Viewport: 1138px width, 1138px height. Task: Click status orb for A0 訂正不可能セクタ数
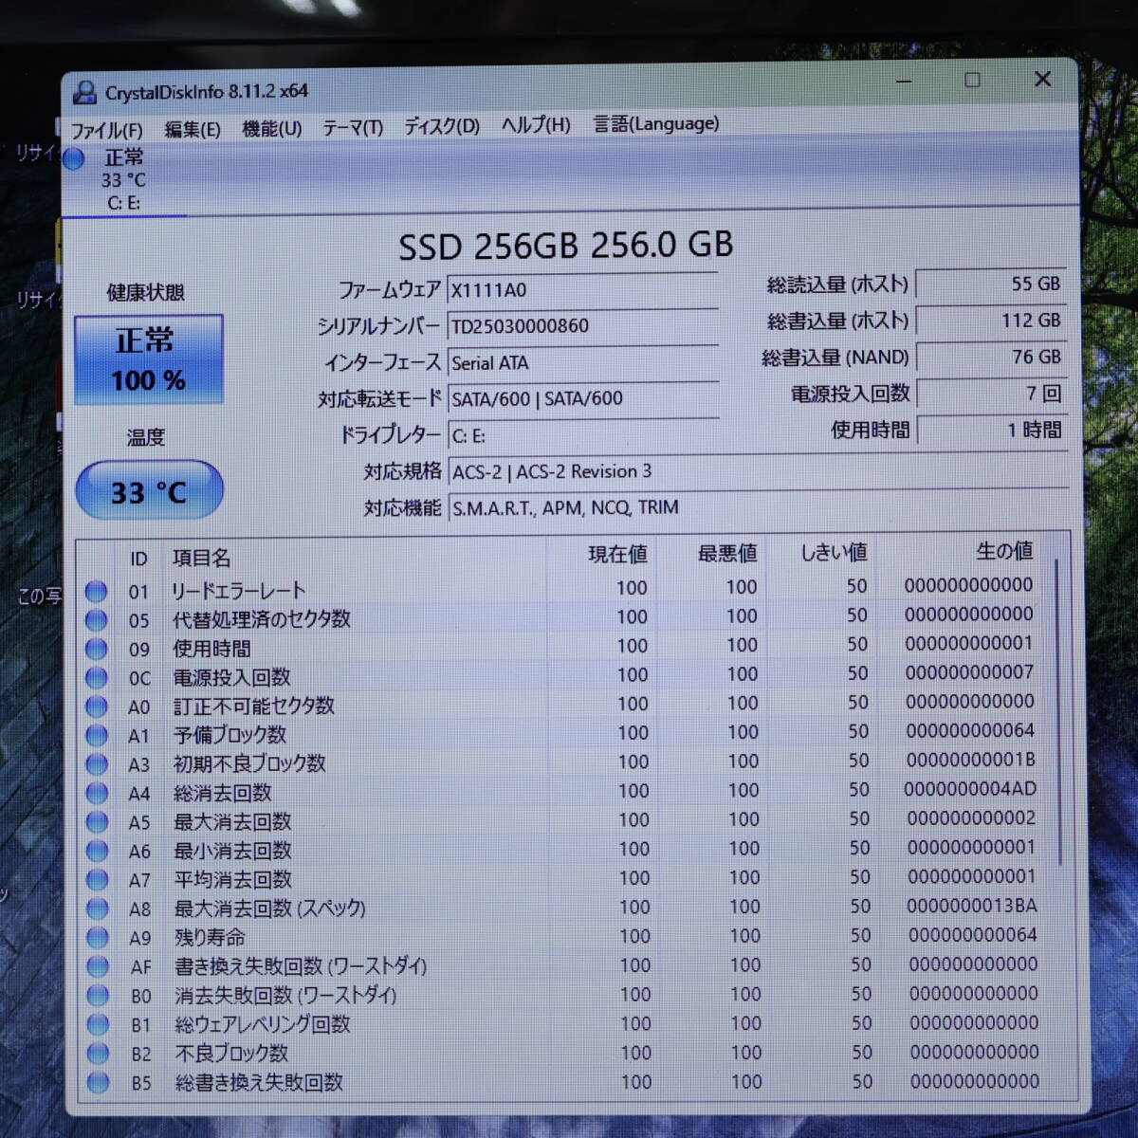96,707
